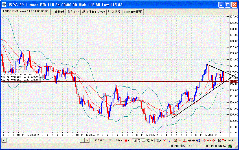The width and height of the screenshot is (239, 150).
Task: Click the vertical auto-scale icon
Action: coord(139,140)
